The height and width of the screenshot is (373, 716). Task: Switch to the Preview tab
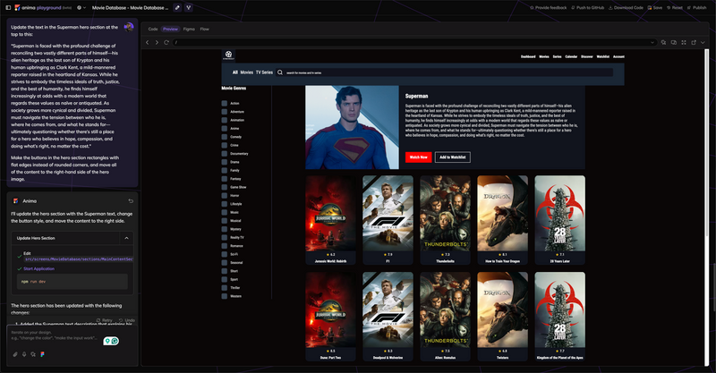coord(170,29)
